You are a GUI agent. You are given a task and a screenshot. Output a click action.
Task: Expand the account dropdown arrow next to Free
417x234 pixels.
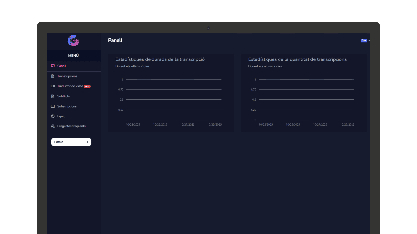(369, 41)
